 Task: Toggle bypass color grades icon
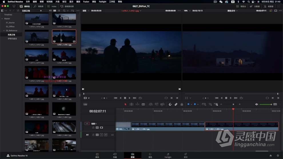[270, 11]
